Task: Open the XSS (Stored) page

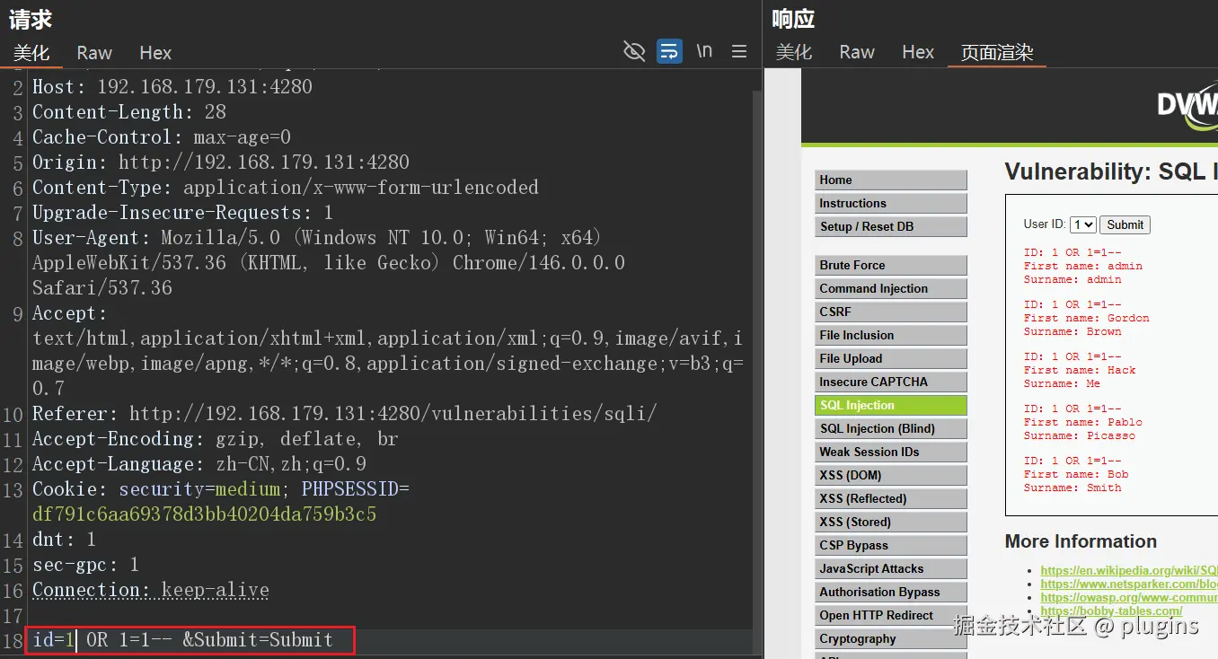Action: [891, 522]
